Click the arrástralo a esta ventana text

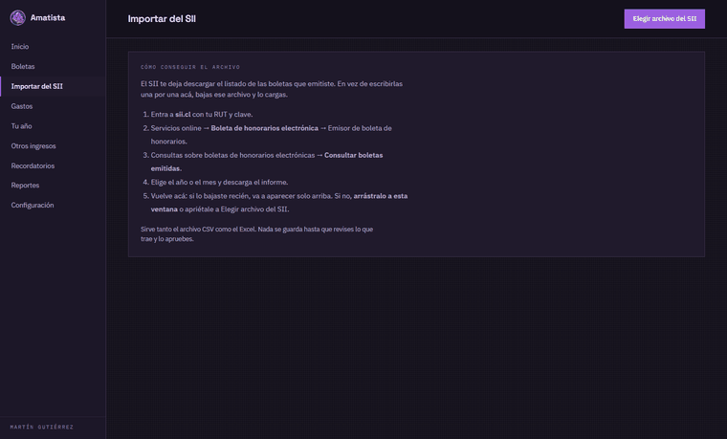279,203
